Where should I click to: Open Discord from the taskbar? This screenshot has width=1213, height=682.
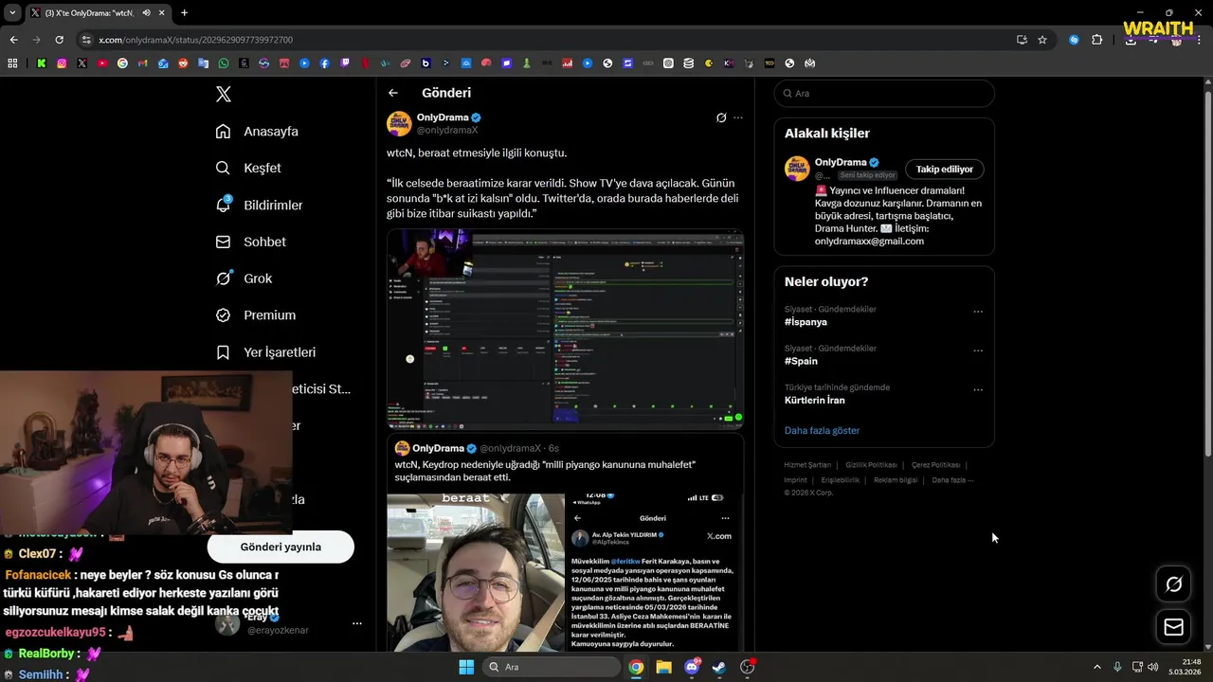point(692,667)
